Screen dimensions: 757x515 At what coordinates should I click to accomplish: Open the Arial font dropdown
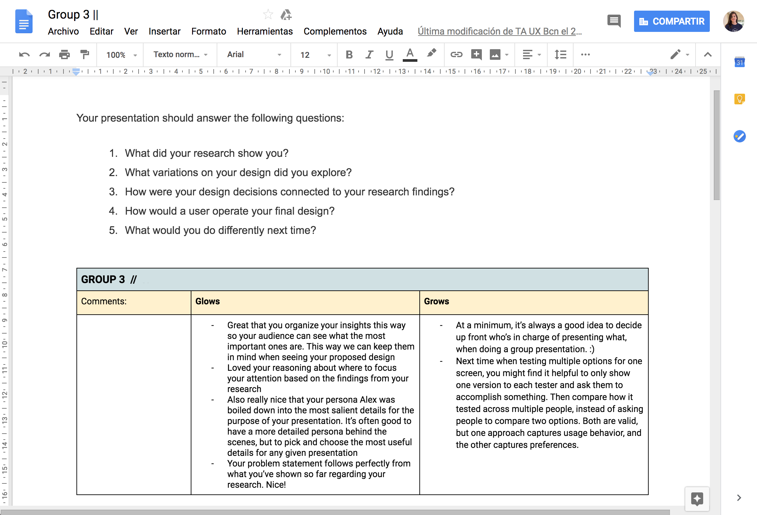(254, 54)
